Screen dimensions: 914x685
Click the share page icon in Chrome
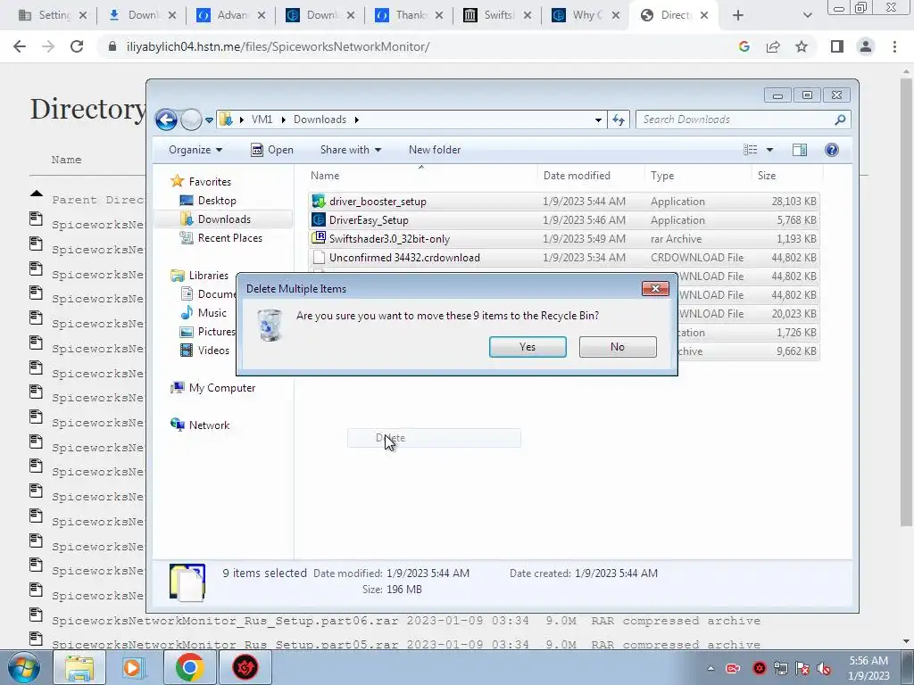(x=773, y=46)
